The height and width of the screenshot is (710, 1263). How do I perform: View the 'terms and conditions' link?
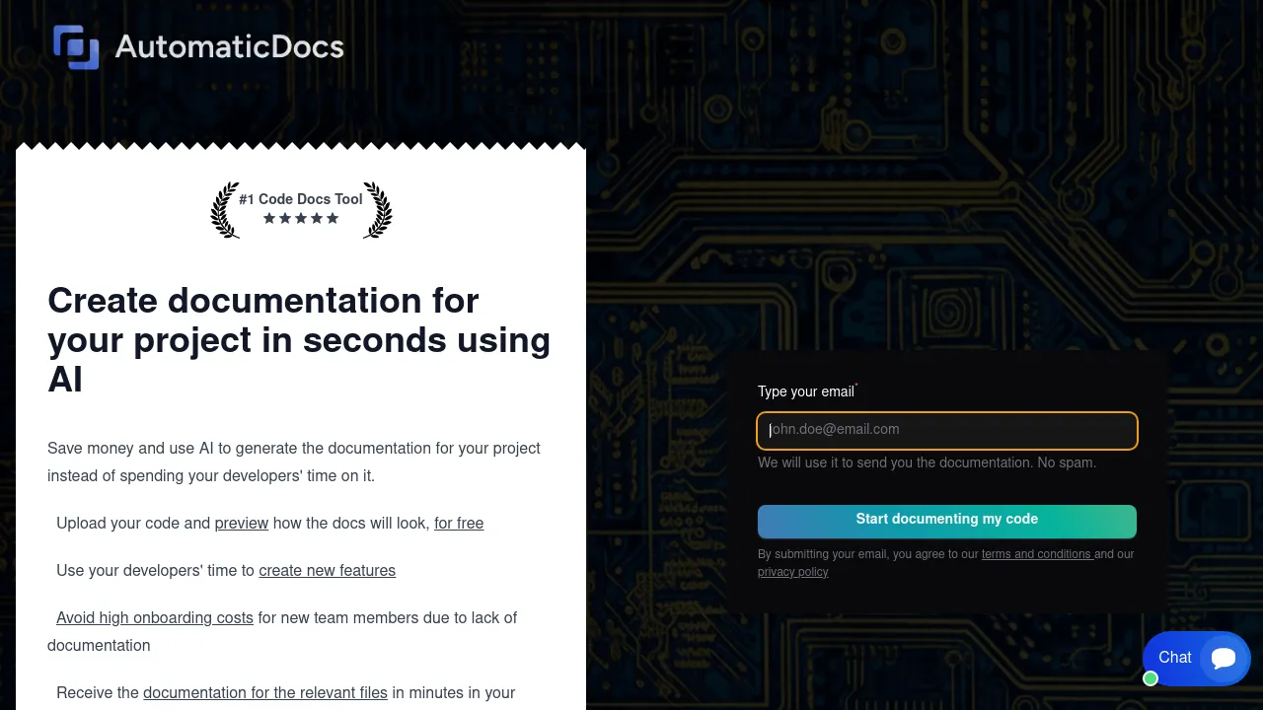1037,554
